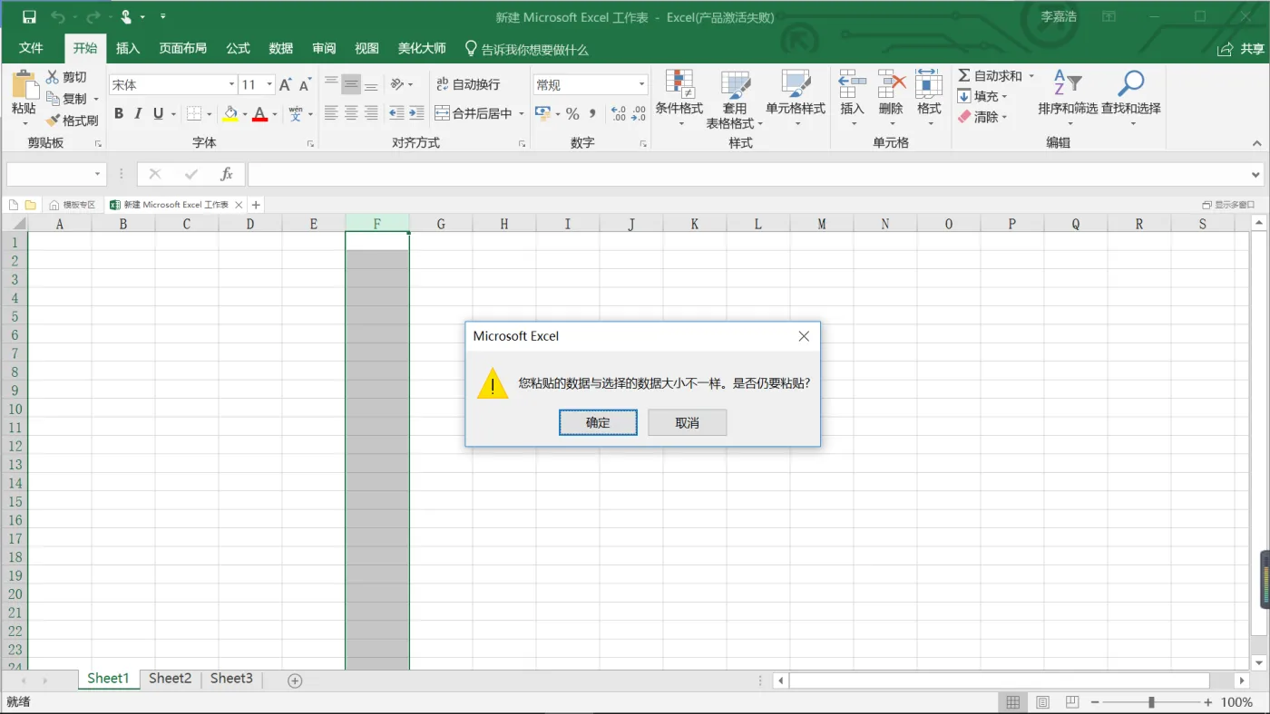1270x714 pixels.
Task: Switch to the 数据 ribbon tab
Action: (281, 48)
